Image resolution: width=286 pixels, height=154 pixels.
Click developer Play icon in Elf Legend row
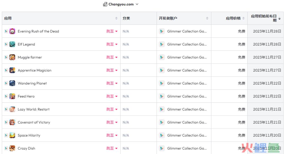162,44
